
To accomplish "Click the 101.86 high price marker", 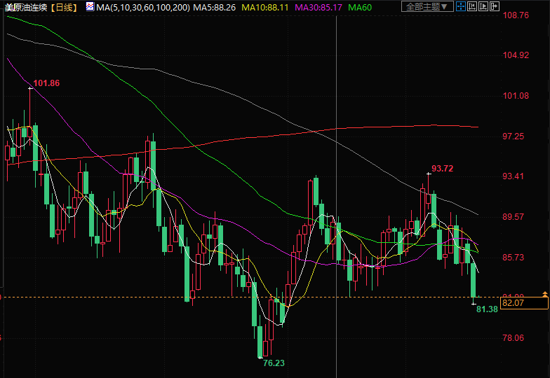I will [46, 83].
